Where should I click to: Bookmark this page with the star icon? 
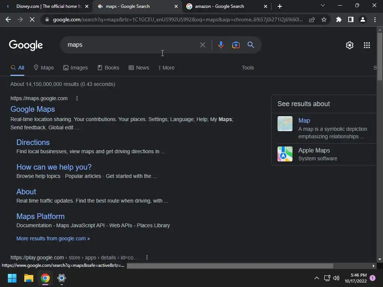tap(324, 19)
